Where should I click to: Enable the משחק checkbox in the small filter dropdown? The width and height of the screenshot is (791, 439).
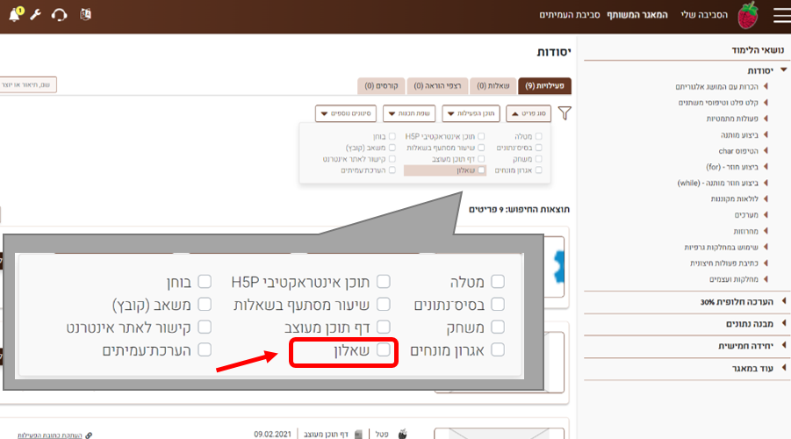tap(539, 159)
